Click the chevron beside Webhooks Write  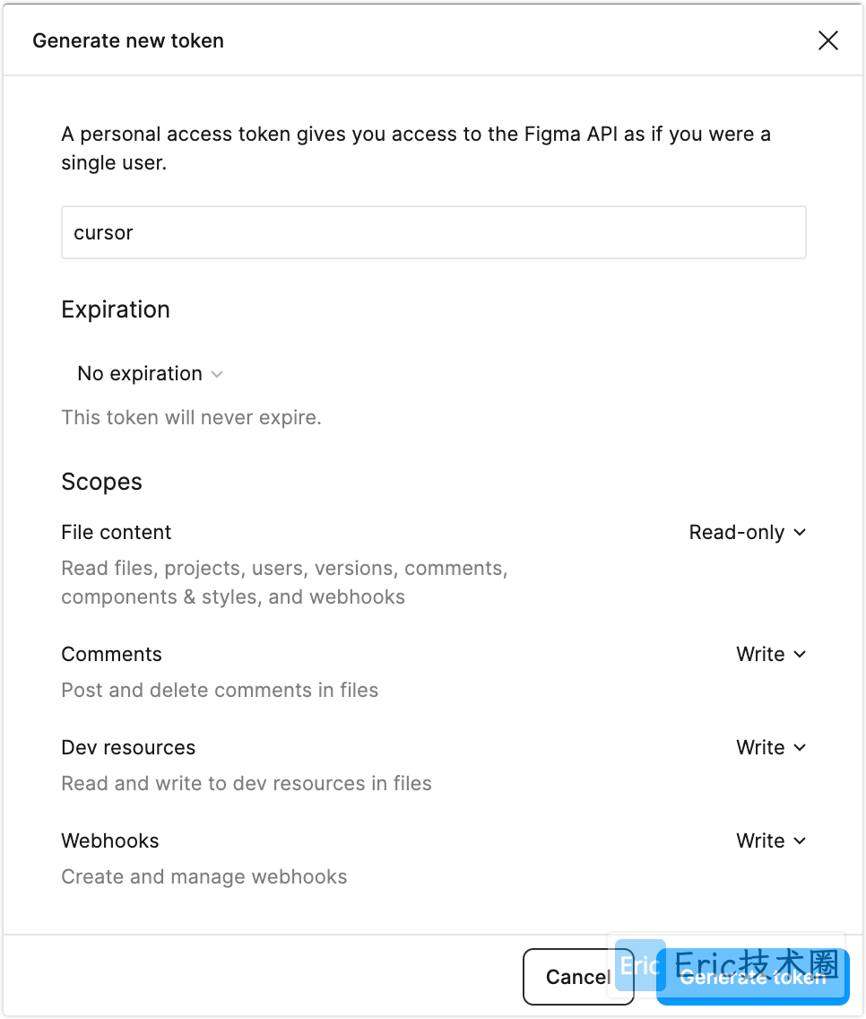[x=801, y=840]
